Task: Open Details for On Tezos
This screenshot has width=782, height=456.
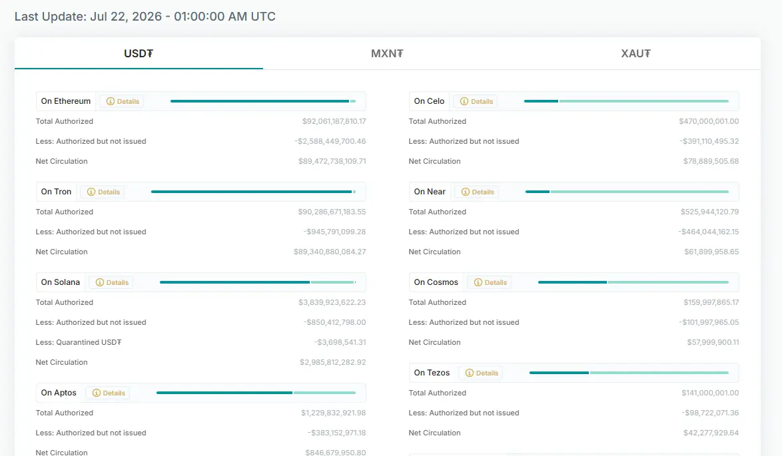Action: click(482, 373)
